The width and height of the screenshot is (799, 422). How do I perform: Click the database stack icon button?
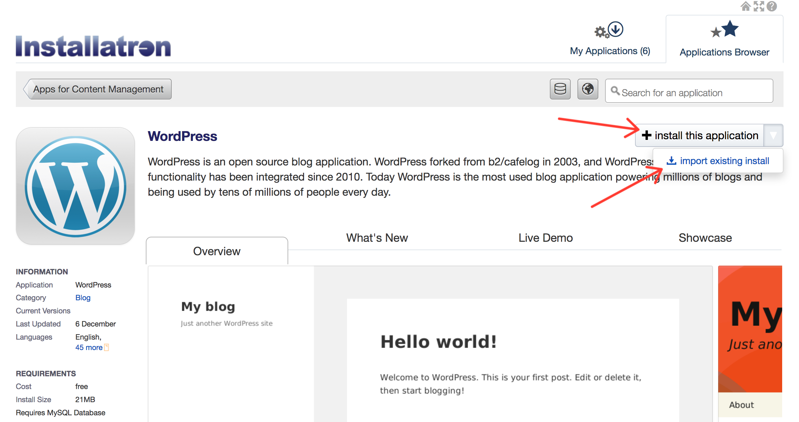(560, 89)
